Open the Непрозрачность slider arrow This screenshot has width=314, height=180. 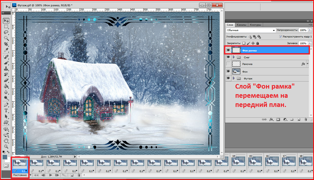[x=309, y=30]
